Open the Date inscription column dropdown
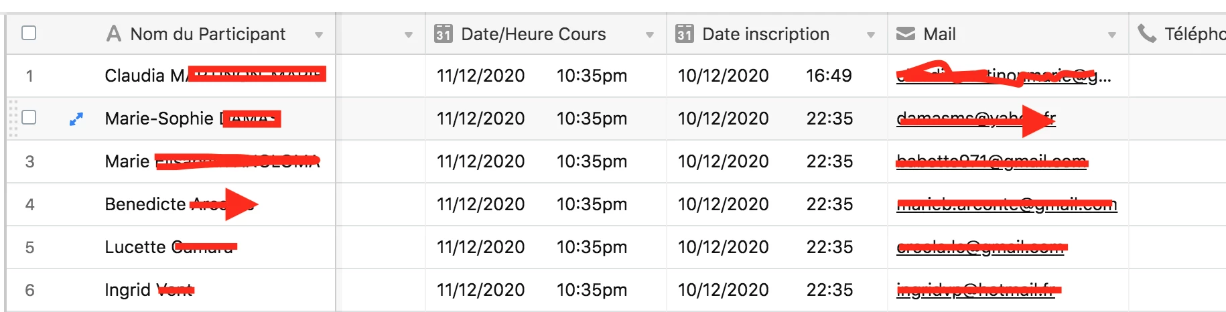 pos(871,35)
